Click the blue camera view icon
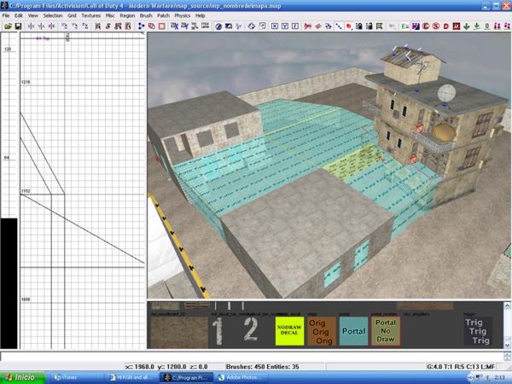The image size is (512, 384). click(x=229, y=26)
